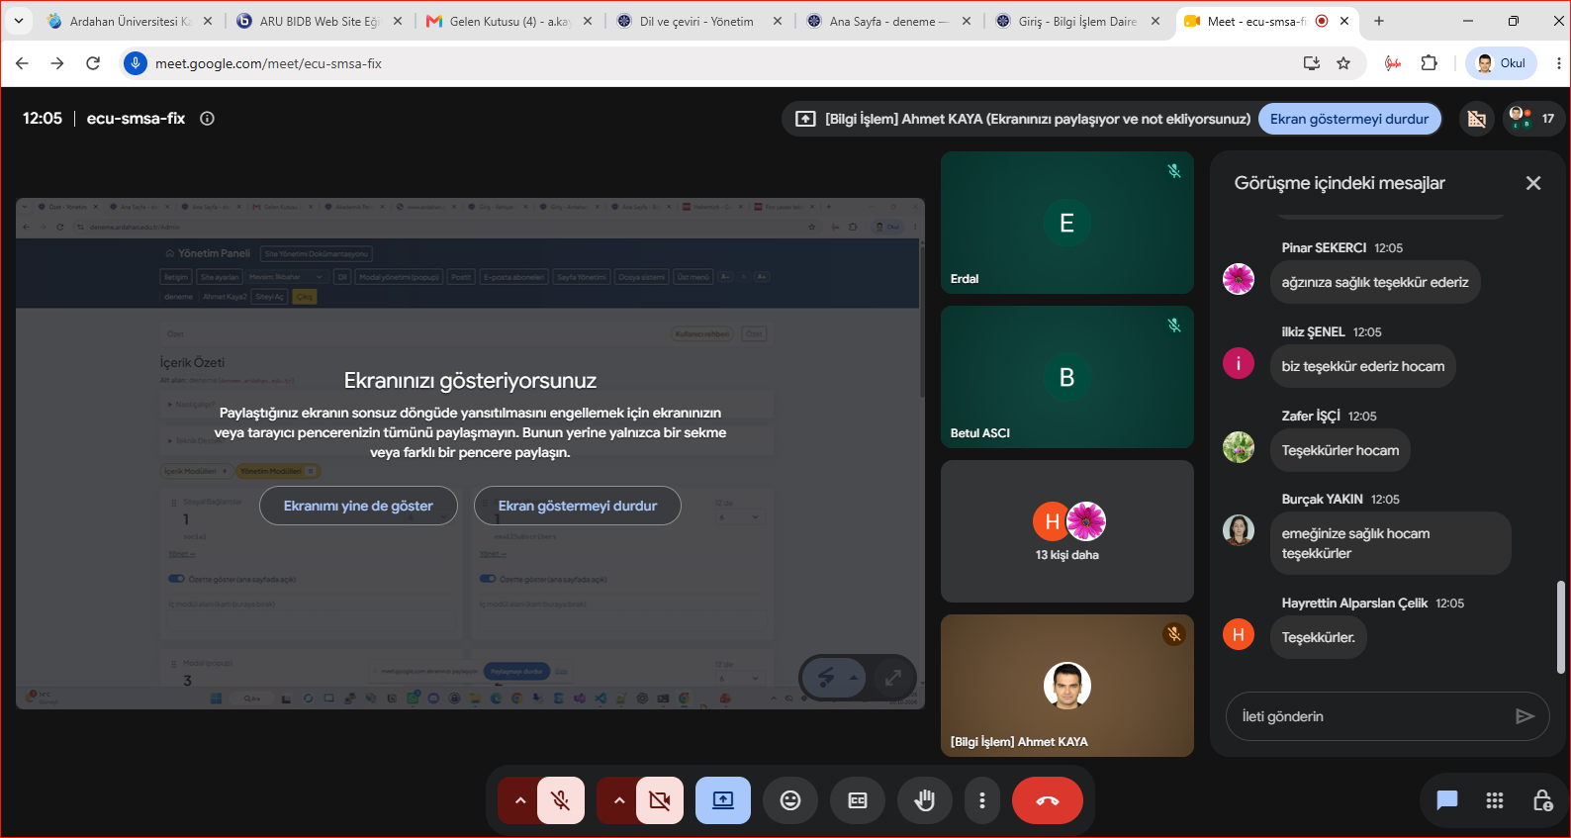
Task: Toggle the microphone mute button
Action: click(x=561, y=800)
